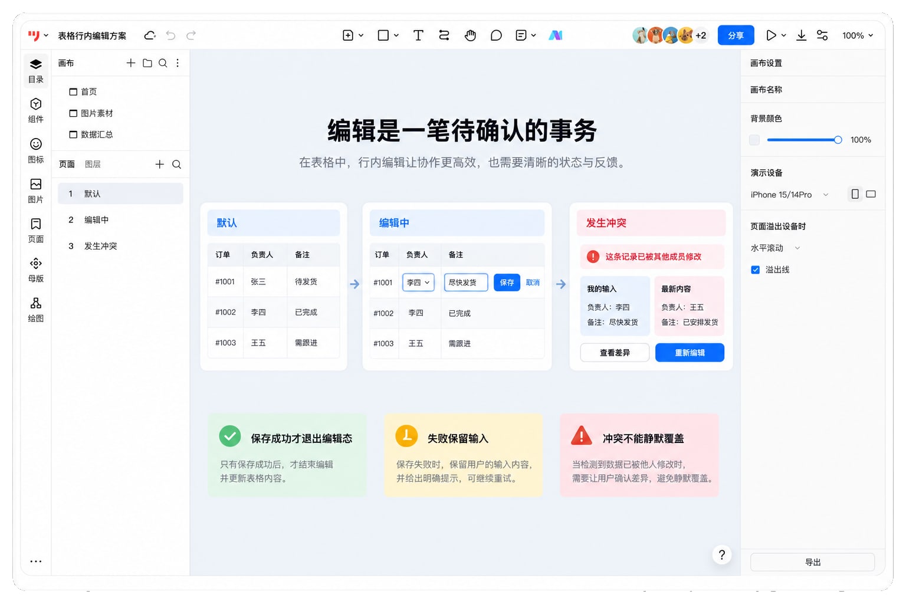This screenshot has height=604, width=906.
Task: Select page 2 编辑中
Action: pyautogui.click(x=120, y=220)
